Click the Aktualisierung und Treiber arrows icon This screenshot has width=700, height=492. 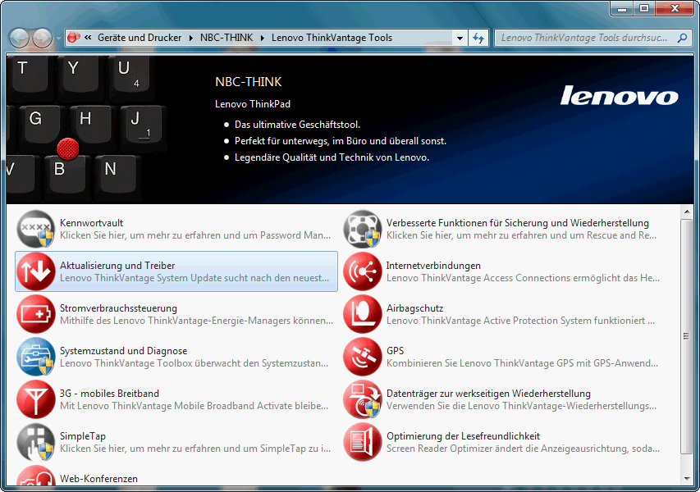pos(36,271)
